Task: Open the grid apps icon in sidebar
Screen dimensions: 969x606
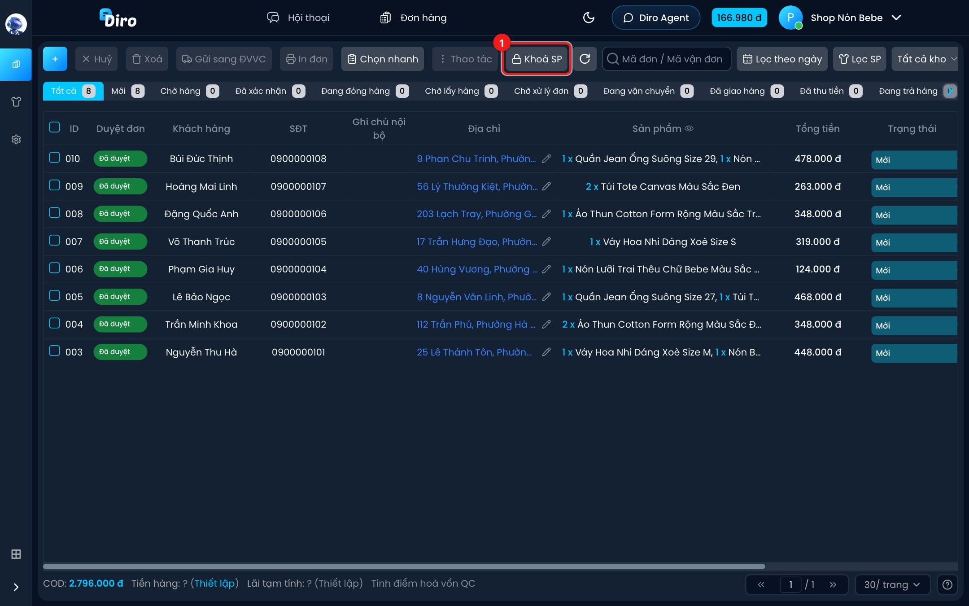Action: coord(16,554)
